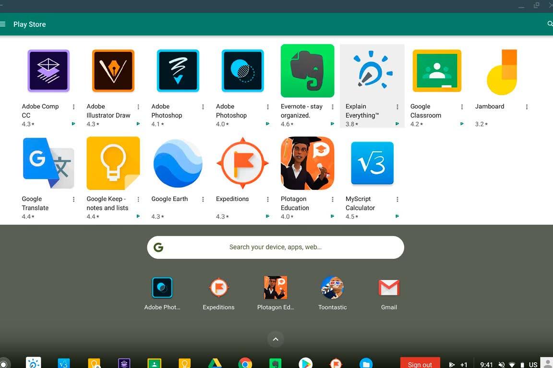Open Chrome browser from the shelf
The image size is (553, 368).
tap(245, 363)
